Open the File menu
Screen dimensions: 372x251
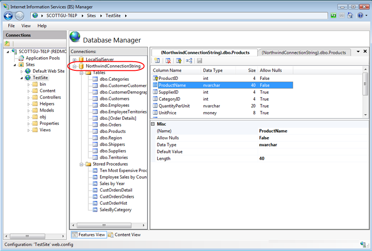[11, 26]
